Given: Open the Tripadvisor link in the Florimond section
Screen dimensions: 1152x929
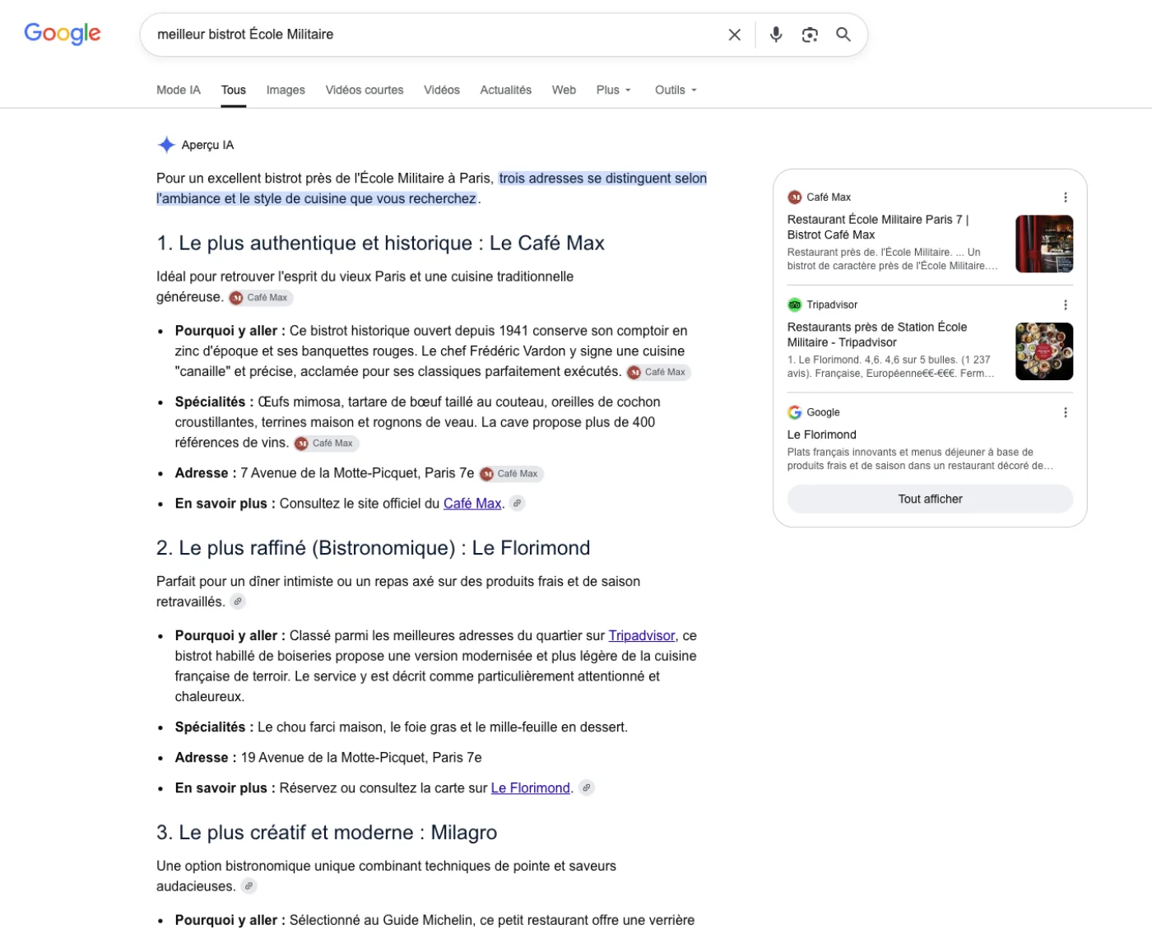Looking at the screenshot, I should pos(642,636).
